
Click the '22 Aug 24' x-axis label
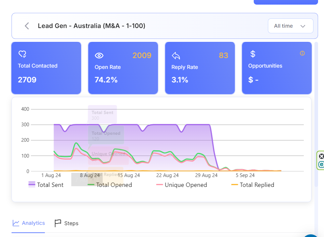(x=167, y=175)
